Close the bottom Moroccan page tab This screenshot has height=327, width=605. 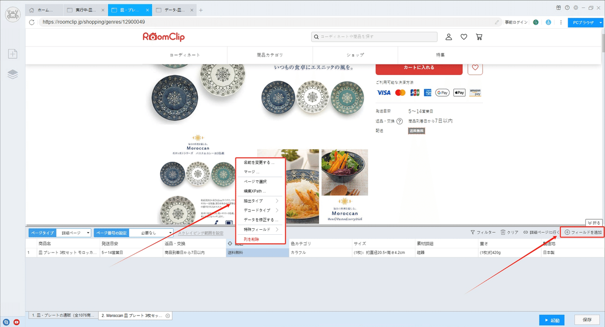pos(168,316)
